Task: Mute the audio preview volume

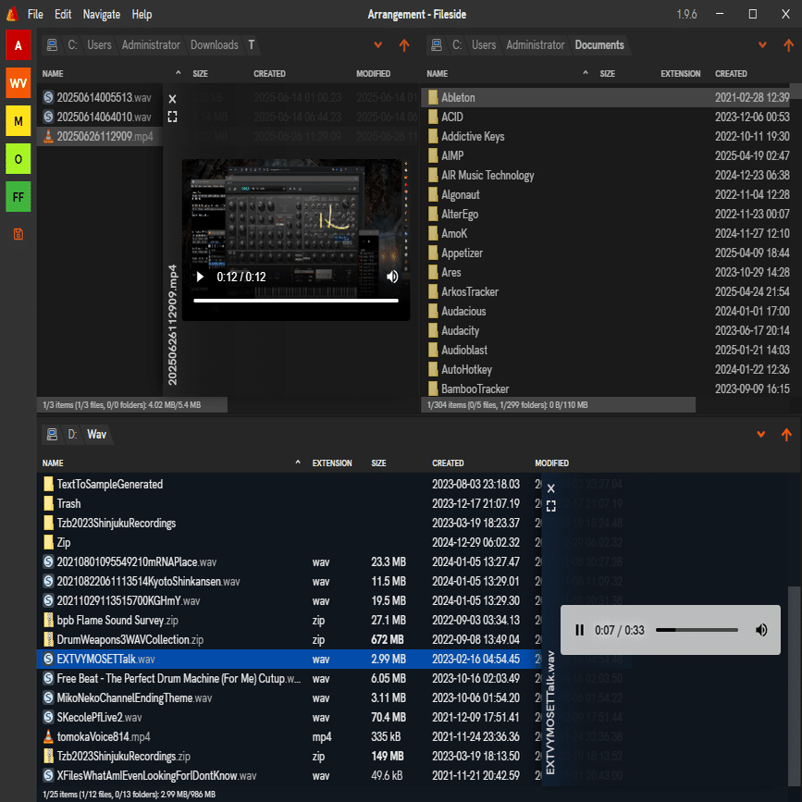Action: (761, 630)
